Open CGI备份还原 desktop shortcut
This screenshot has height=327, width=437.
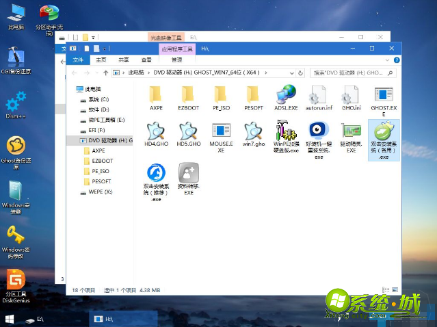click(x=16, y=60)
